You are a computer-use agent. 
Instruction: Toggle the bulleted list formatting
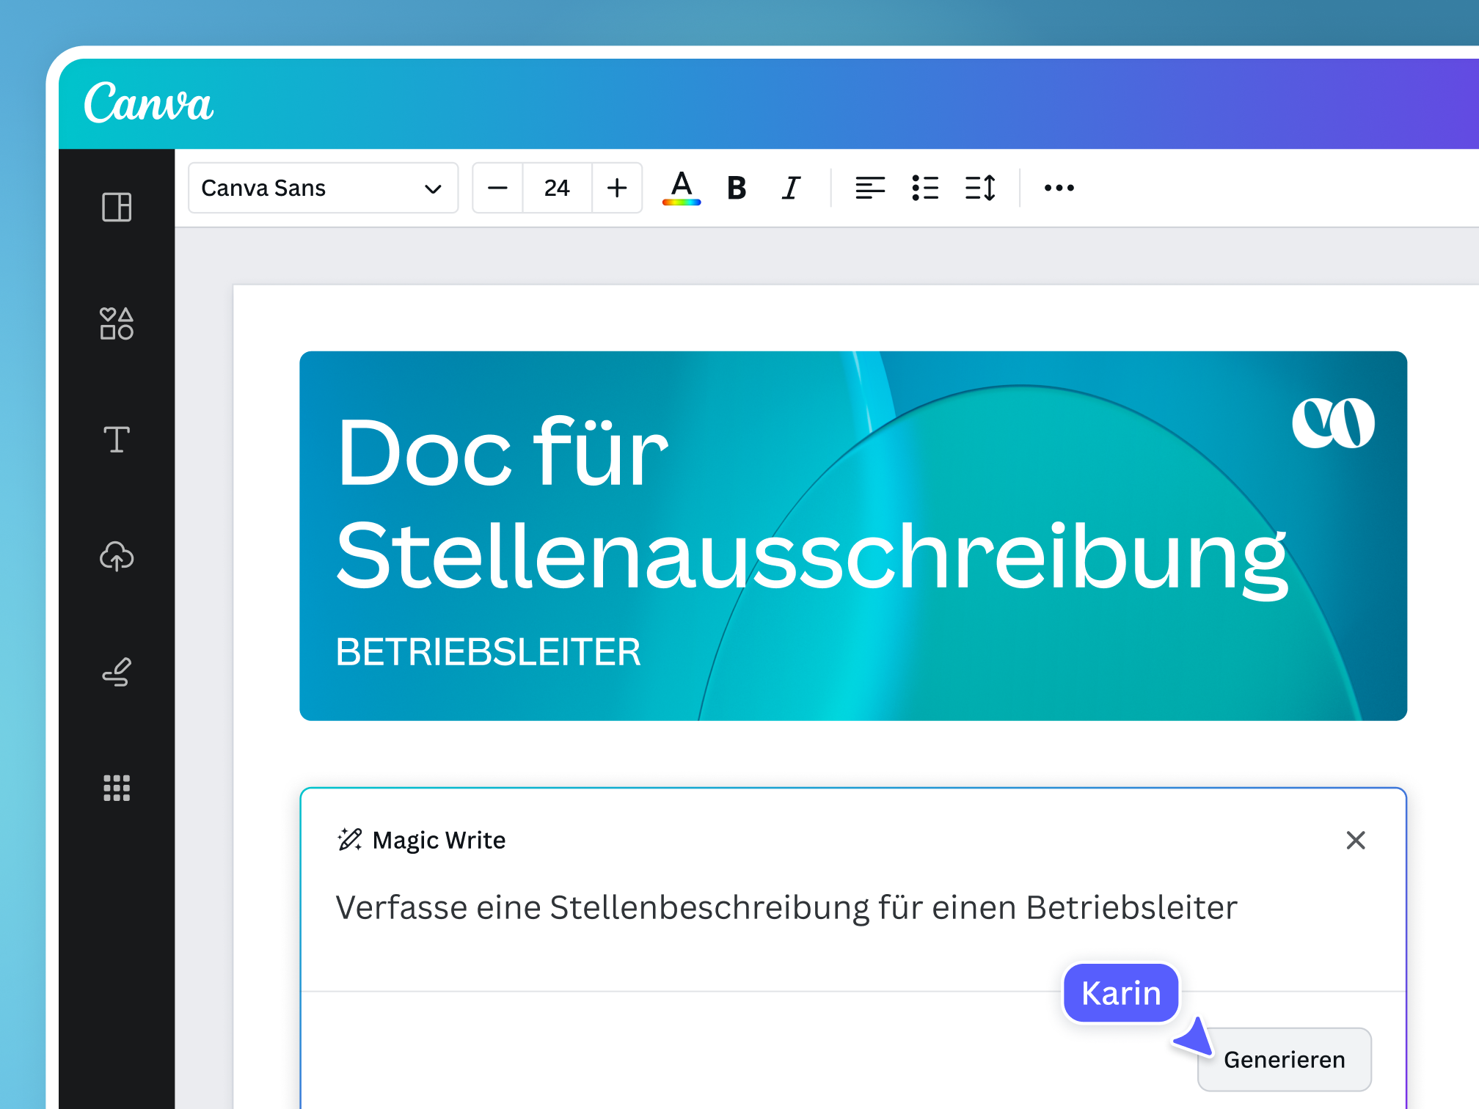(x=925, y=188)
